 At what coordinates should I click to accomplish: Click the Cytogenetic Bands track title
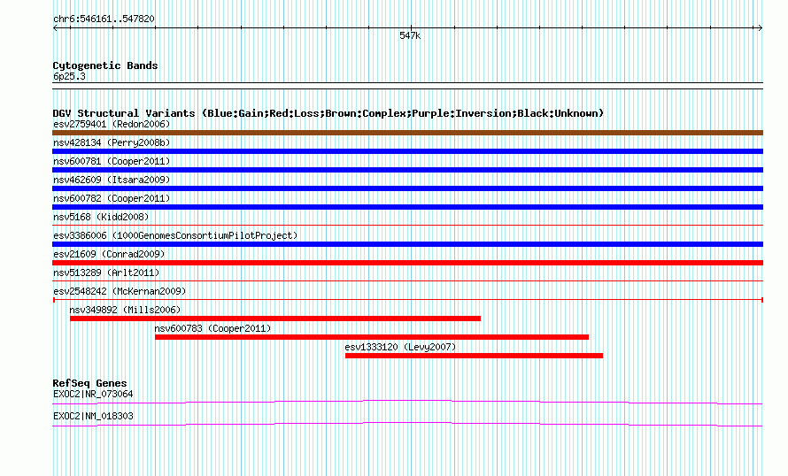(105, 65)
